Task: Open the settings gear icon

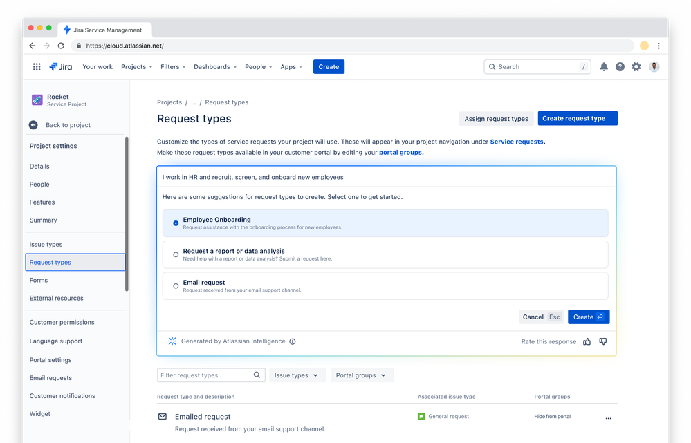Action: pyautogui.click(x=636, y=66)
